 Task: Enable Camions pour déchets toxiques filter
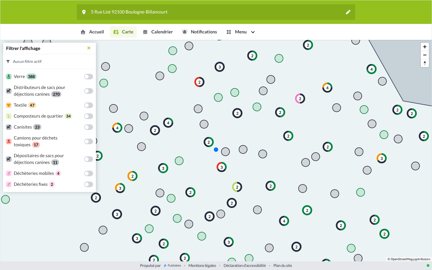pos(89,141)
